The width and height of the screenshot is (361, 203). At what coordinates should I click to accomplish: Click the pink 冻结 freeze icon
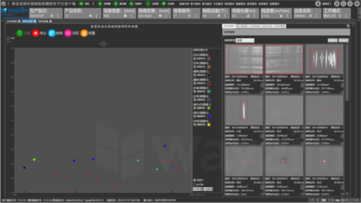click(68, 33)
